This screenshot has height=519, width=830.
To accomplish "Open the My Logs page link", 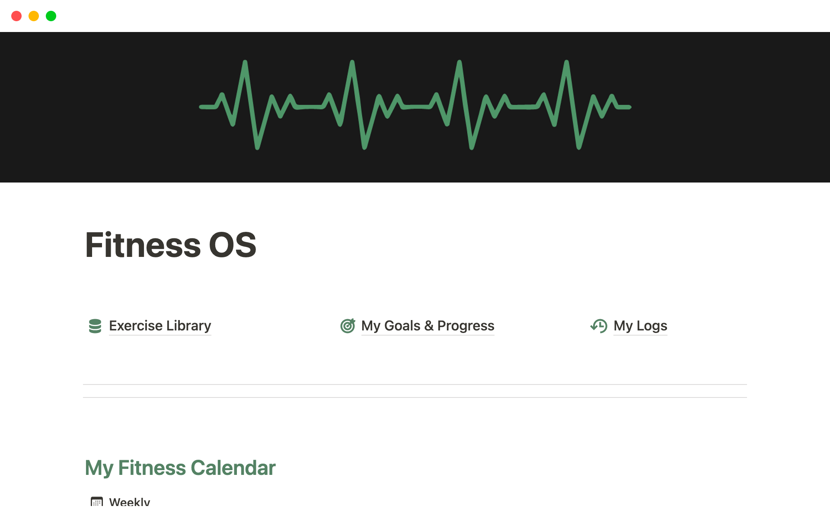I will (x=640, y=326).
